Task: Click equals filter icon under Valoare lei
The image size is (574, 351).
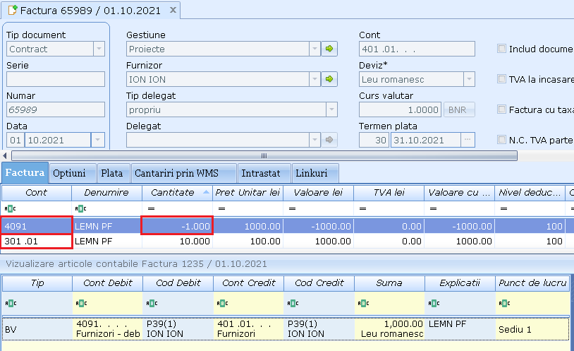Action: (x=292, y=208)
